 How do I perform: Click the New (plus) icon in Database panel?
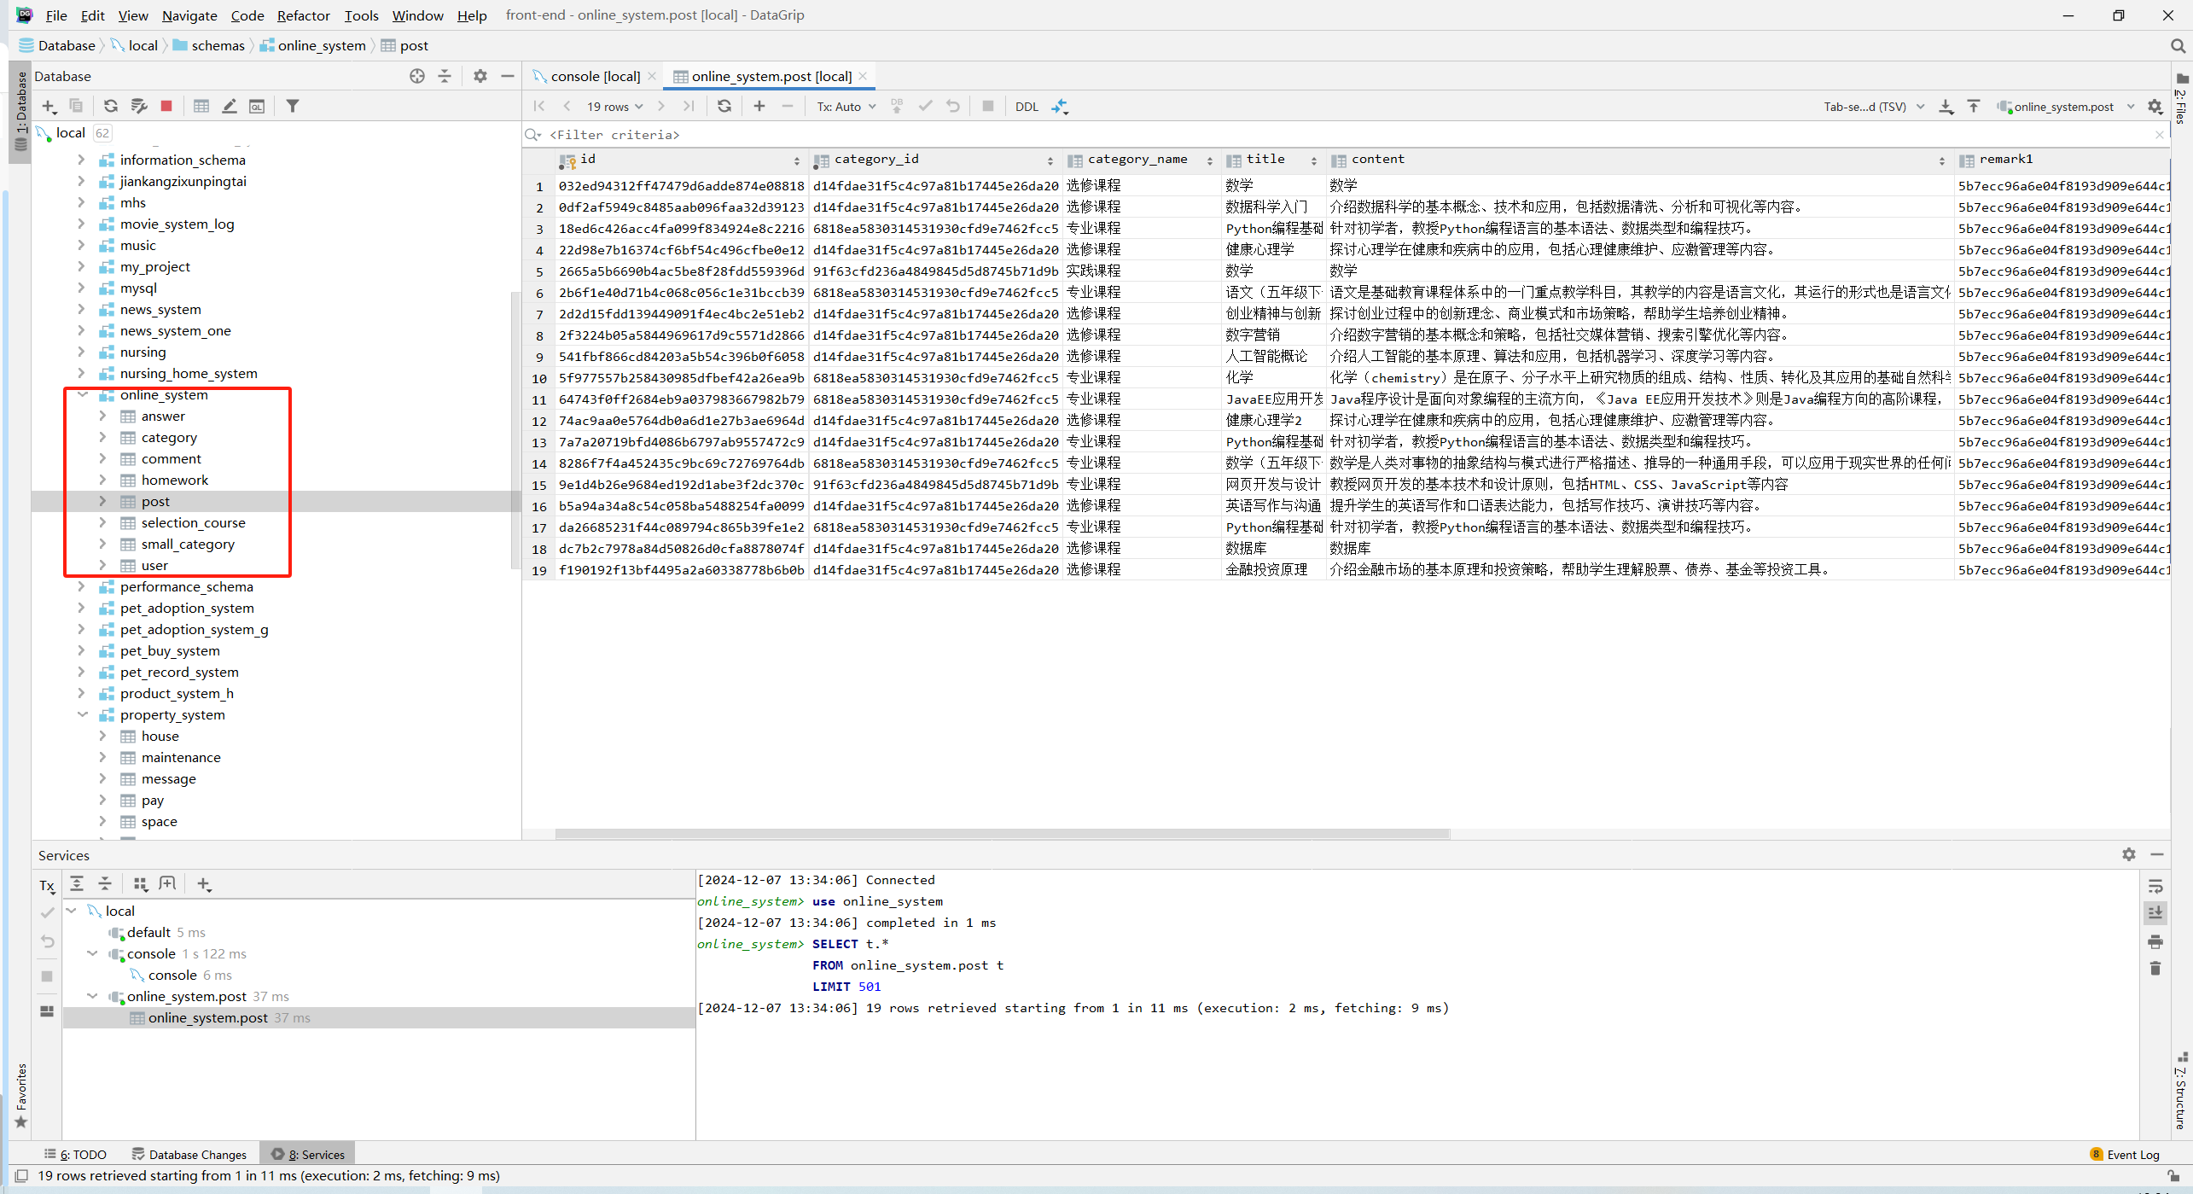click(x=49, y=106)
